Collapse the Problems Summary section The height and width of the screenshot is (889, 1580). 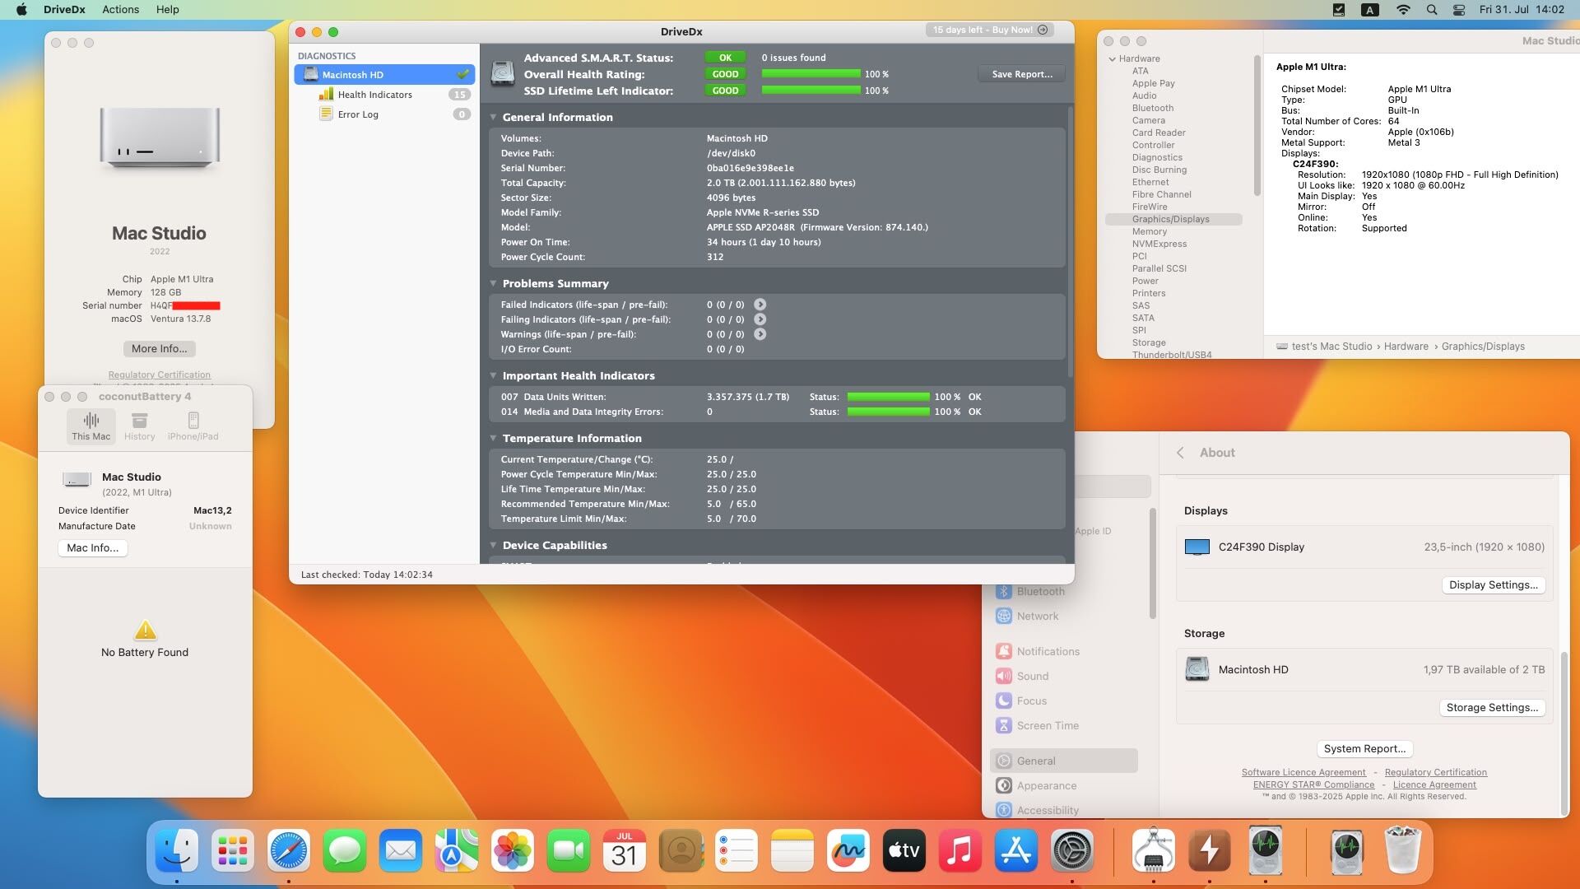(x=493, y=283)
